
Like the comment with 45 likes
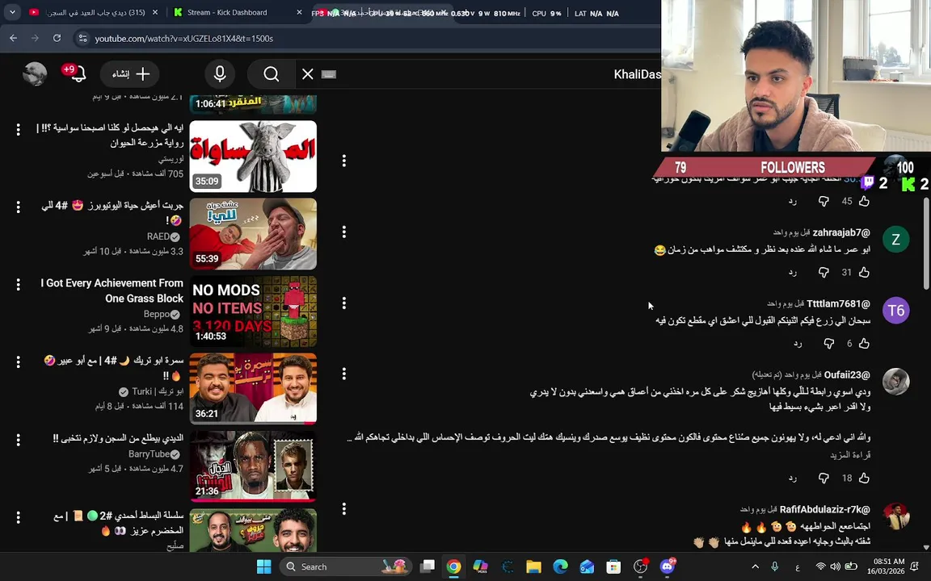click(864, 201)
